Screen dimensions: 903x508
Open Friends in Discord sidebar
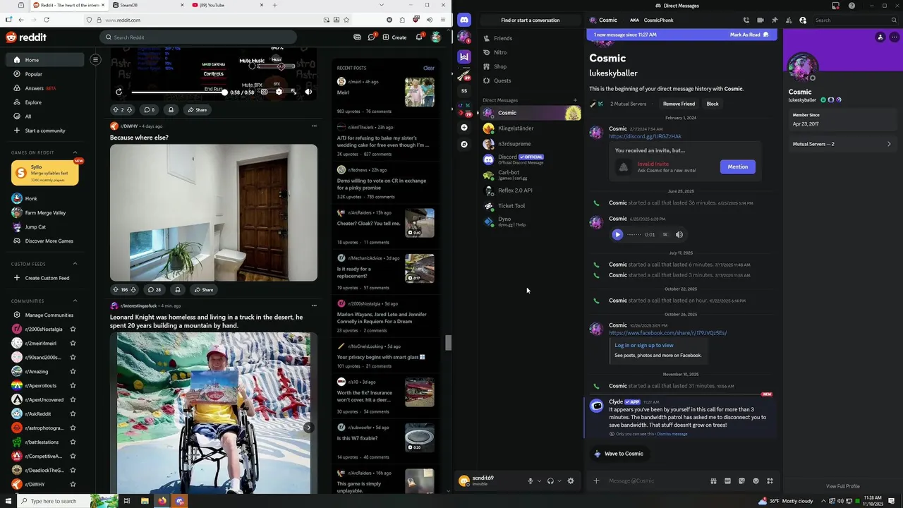click(531, 38)
